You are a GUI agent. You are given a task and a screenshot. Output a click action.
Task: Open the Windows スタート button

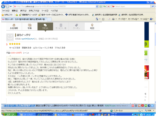(x=9, y=115)
